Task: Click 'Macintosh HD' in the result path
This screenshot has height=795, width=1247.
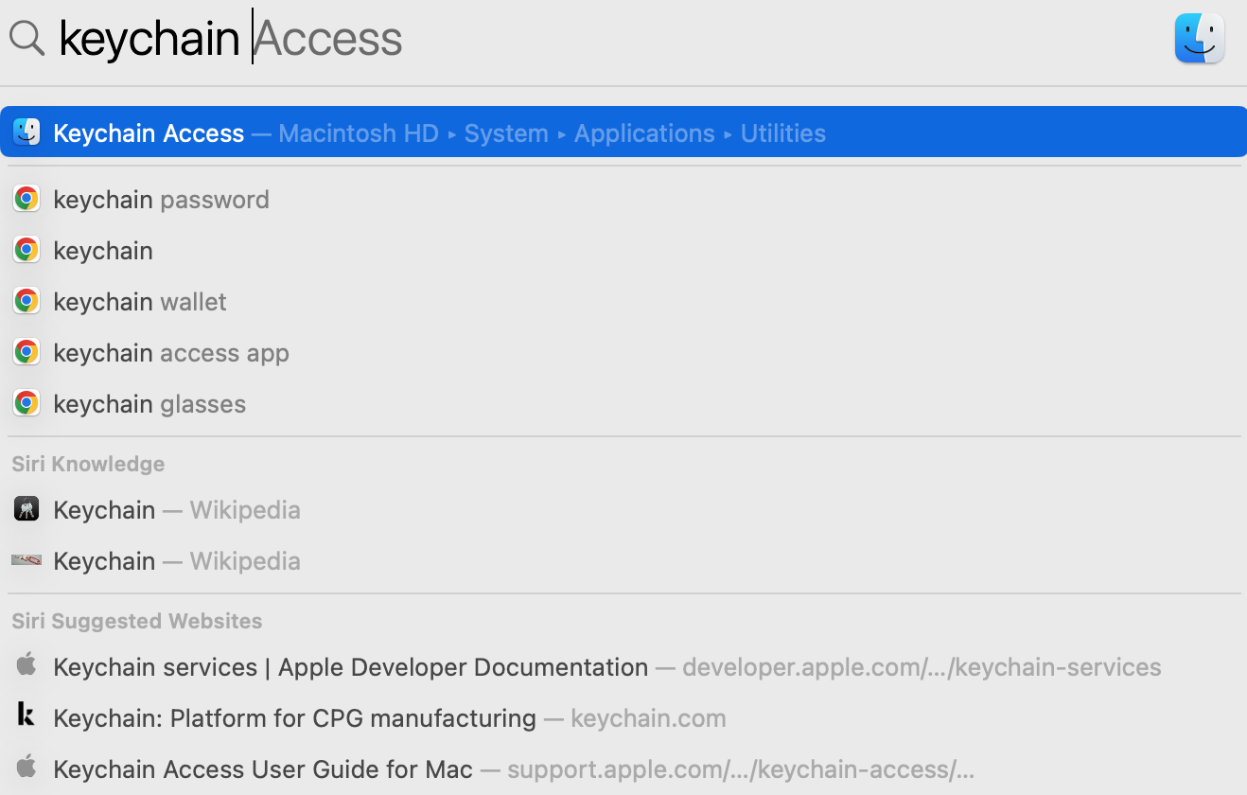Action: point(359,133)
